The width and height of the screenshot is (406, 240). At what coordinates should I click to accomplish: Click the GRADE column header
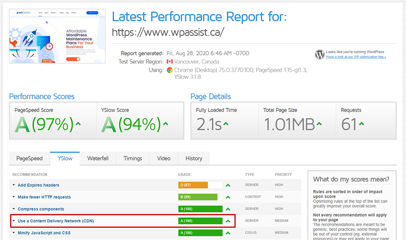[185, 175]
